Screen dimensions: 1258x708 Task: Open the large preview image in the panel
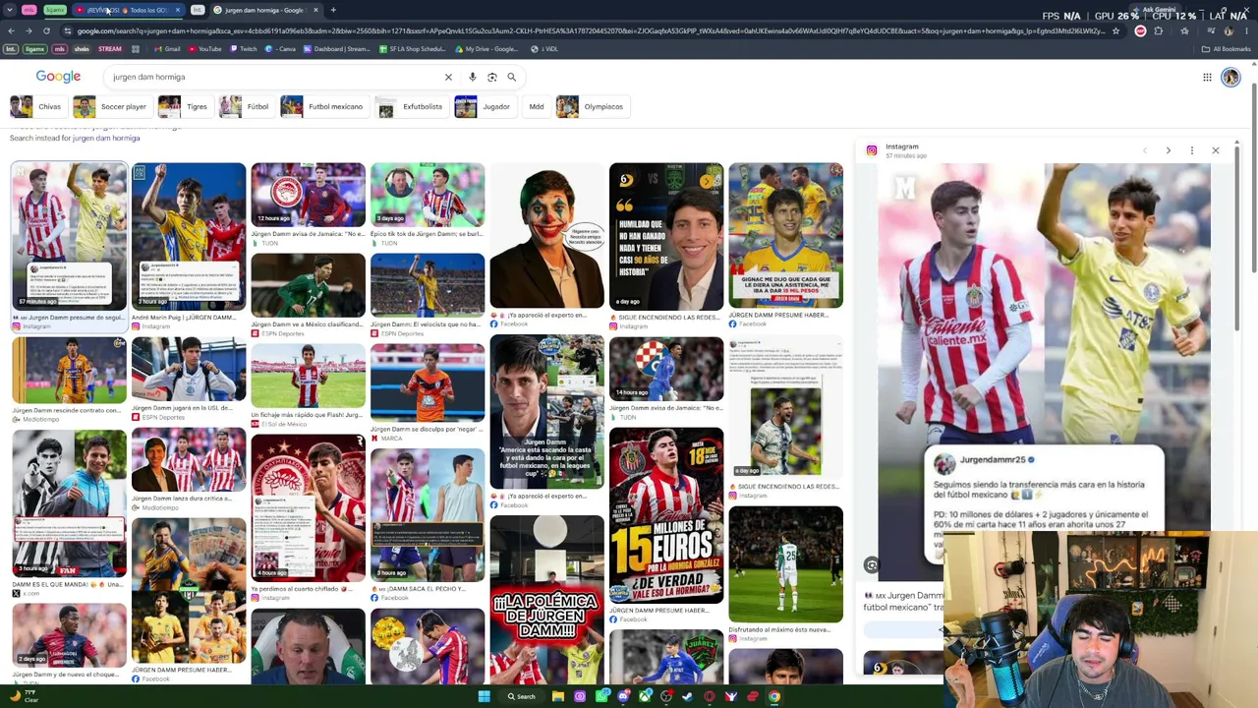click(1044, 364)
